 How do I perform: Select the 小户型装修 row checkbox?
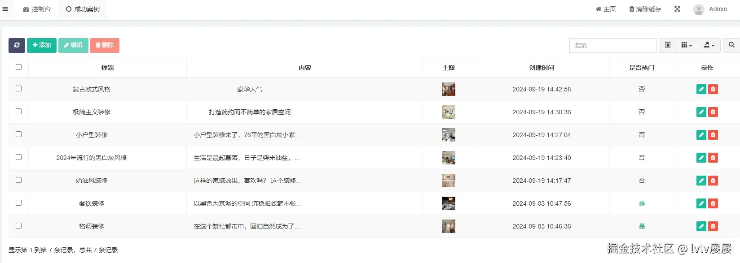pyautogui.click(x=18, y=134)
